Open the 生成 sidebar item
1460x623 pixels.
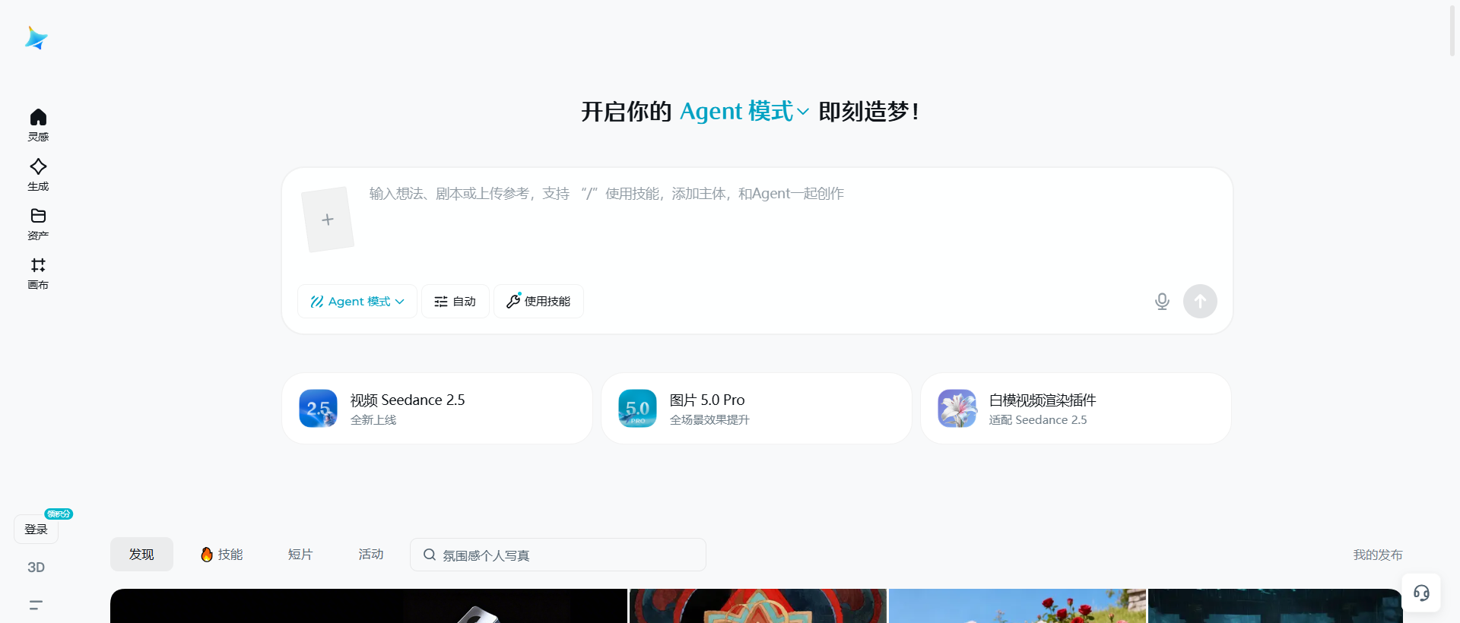[38, 175]
